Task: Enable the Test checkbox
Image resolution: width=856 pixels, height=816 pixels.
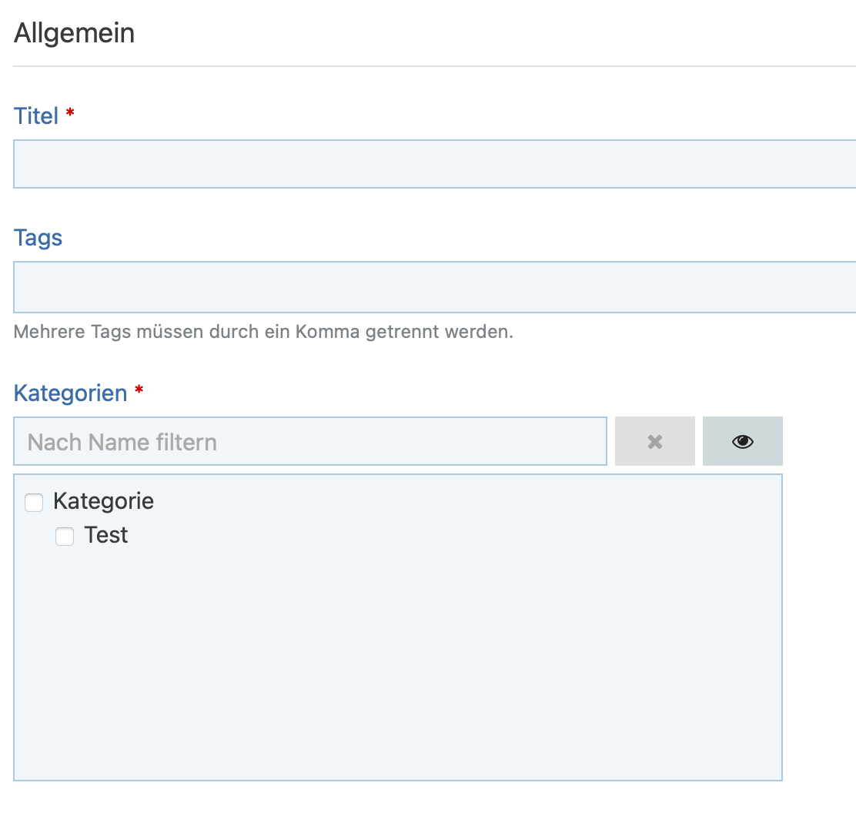Action: click(x=65, y=537)
